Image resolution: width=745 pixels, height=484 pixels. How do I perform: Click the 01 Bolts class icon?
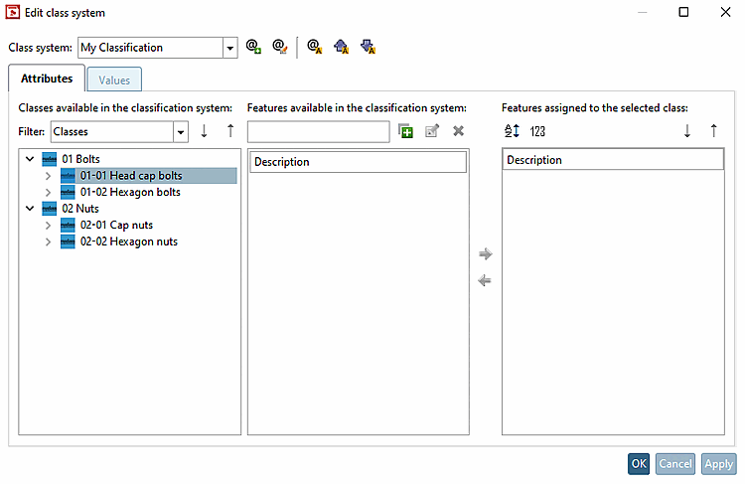click(x=50, y=159)
